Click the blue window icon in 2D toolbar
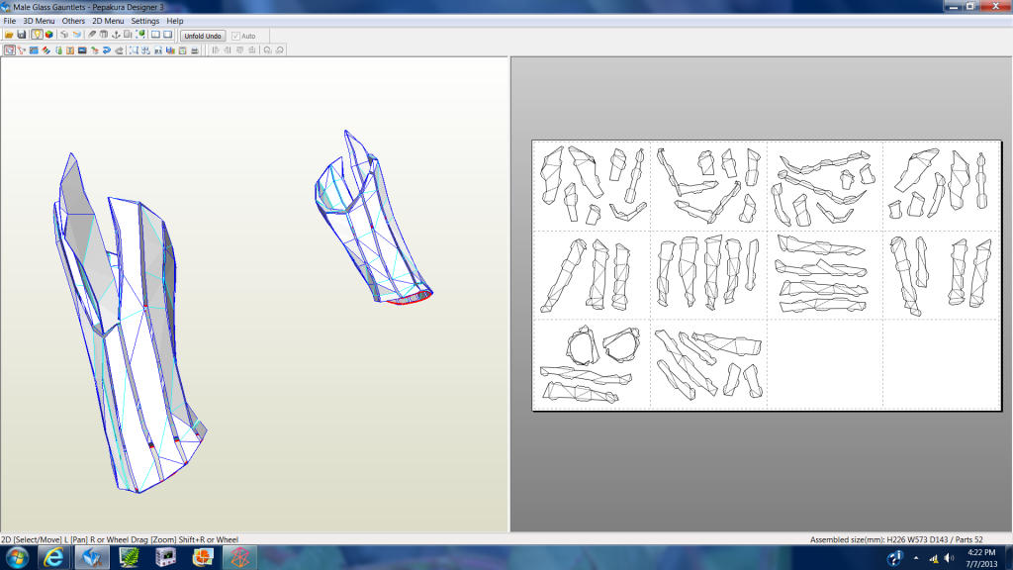 tap(34, 49)
